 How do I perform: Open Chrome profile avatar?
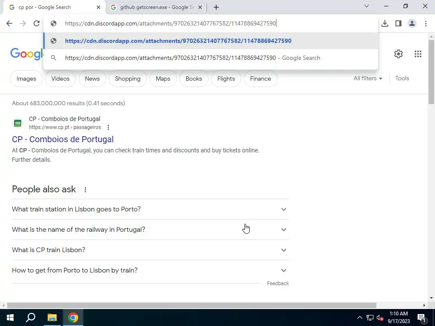tap(412, 23)
